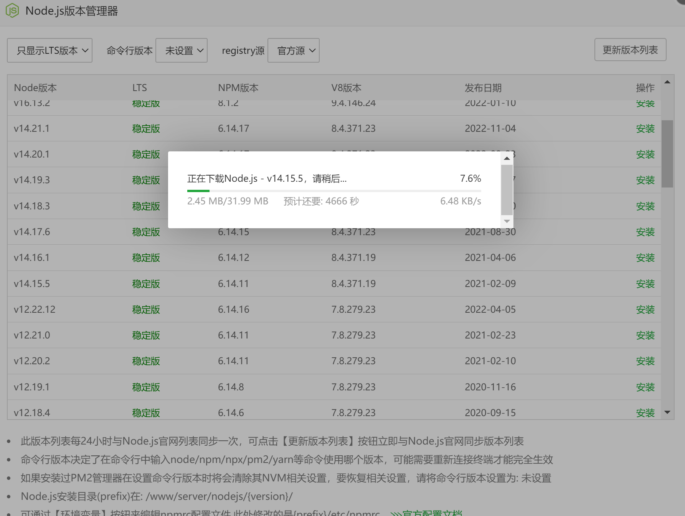Click the release date 2021-04-06
The height and width of the screenshot is (516, 685).
490,257
